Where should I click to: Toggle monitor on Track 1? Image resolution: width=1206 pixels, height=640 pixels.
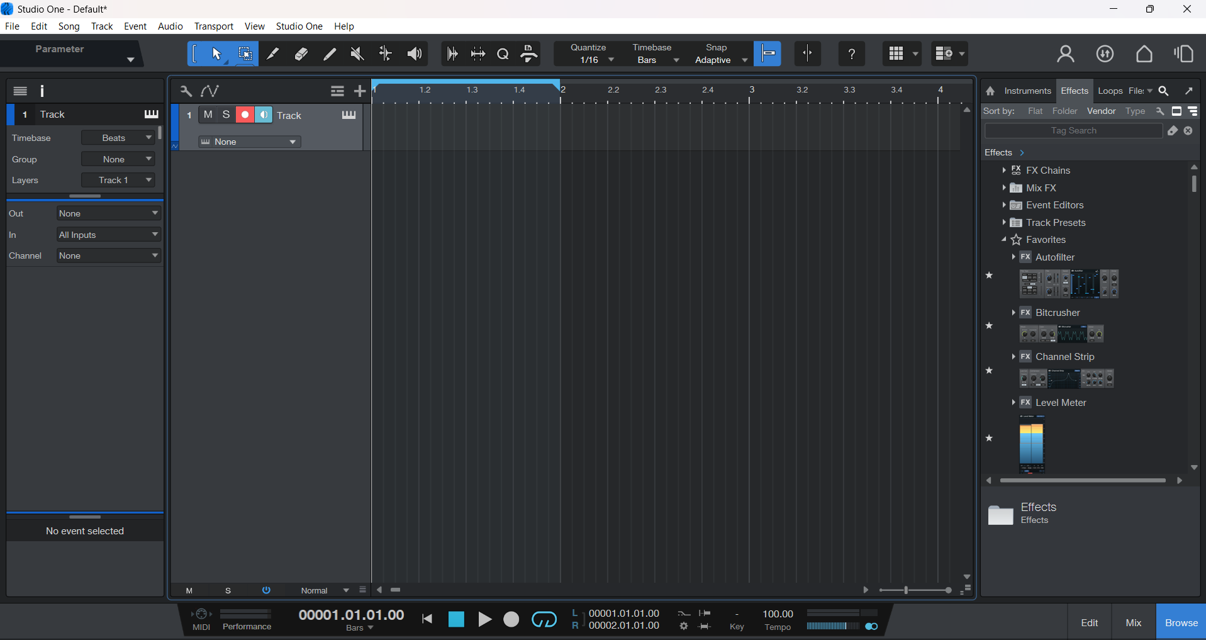click(264, 115)
